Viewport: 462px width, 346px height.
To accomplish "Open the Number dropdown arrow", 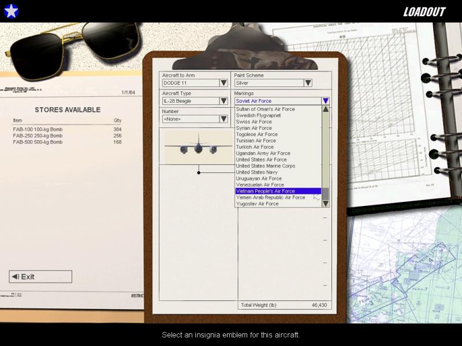I will [x=223, y=119].
